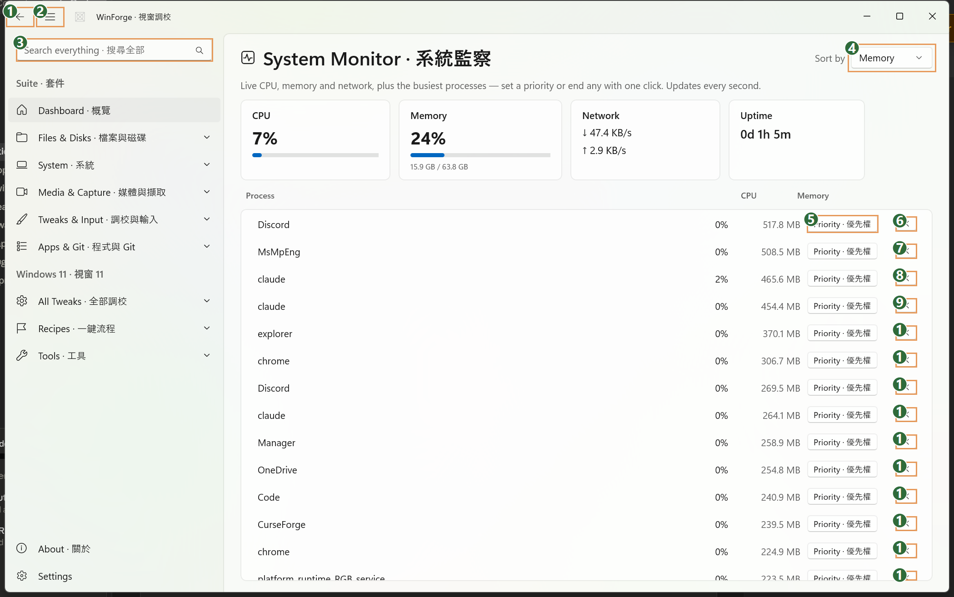The height and width of the screenshot is (597, 954).
Task: Click the search magnifier icon
Action: [200, 50]
